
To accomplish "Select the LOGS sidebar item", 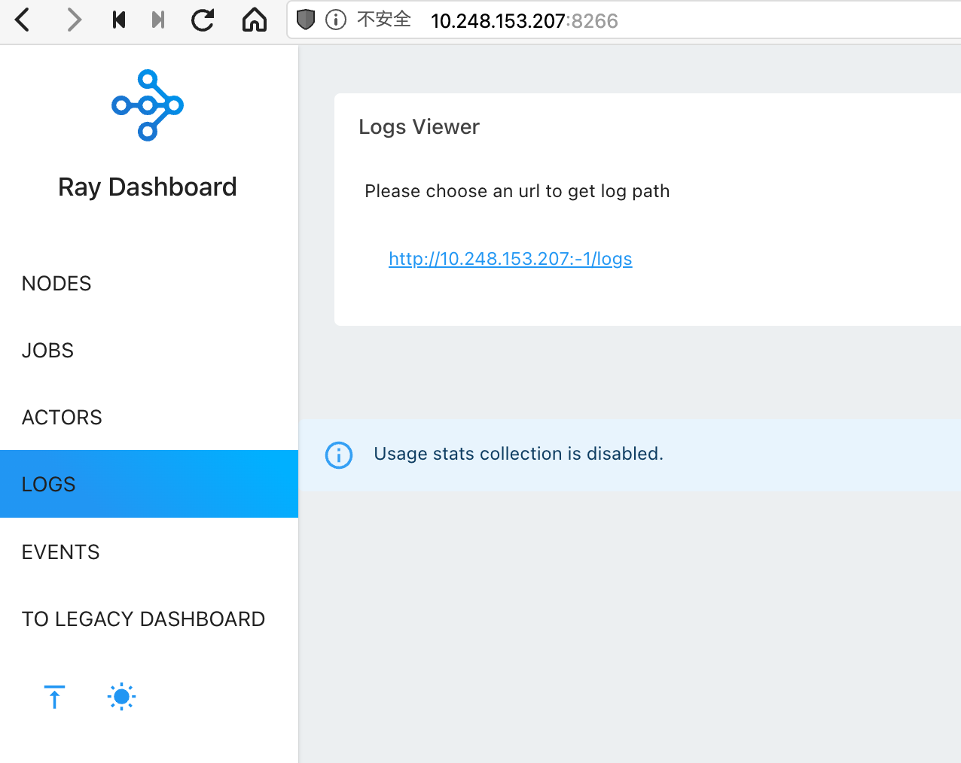I will pos(149,484).
